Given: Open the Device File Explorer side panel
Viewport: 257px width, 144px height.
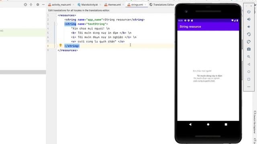Looking at the screenshot, I should click(255, 122).
